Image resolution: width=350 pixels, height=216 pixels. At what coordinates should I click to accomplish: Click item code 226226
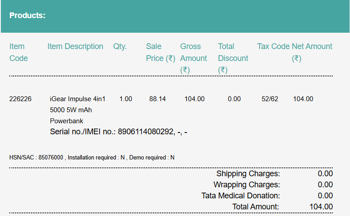tap(20, 99)
